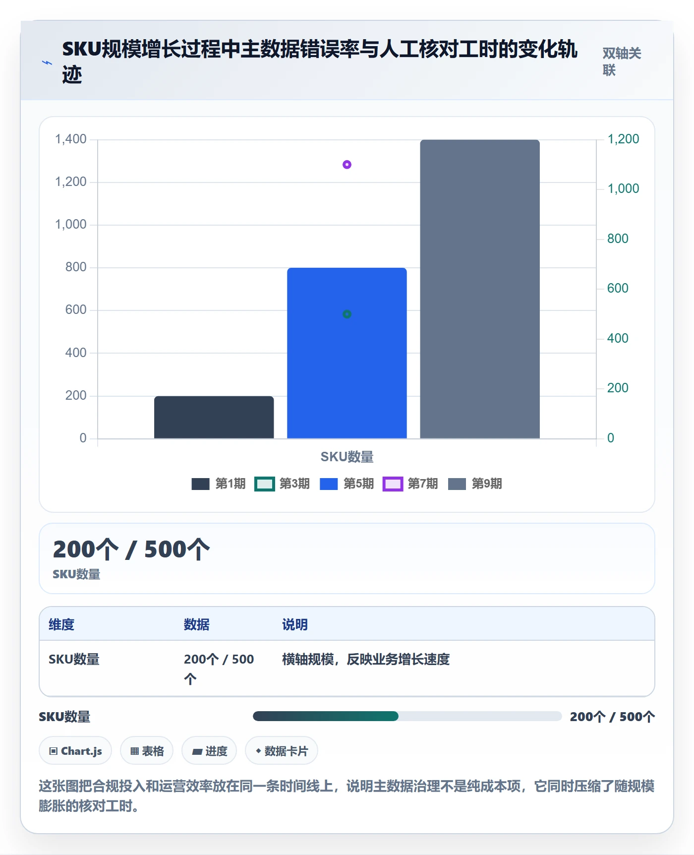Click the Chart.js tag
694x855 pixels.
coord(75,751)
